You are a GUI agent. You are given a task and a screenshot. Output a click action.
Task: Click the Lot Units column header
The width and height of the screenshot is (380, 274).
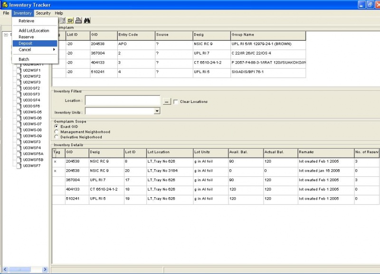(x=211, y=153)
